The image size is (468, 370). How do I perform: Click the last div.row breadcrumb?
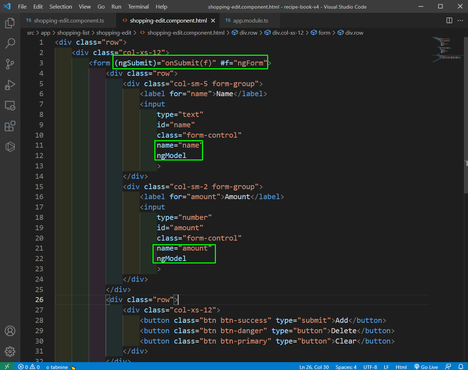coord(351,33)
